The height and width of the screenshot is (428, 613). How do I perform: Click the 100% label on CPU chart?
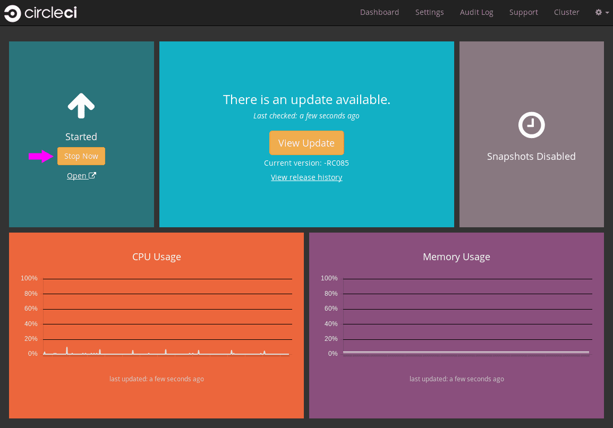point(29,278)
